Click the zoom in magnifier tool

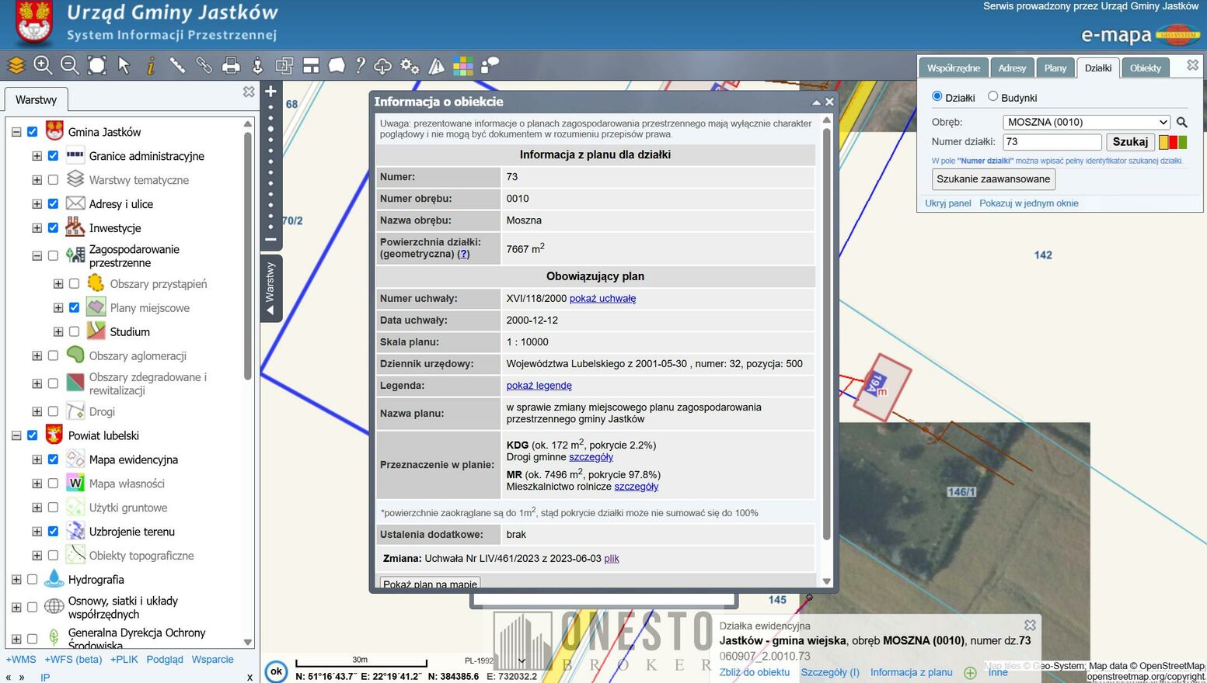coord(43,66)
